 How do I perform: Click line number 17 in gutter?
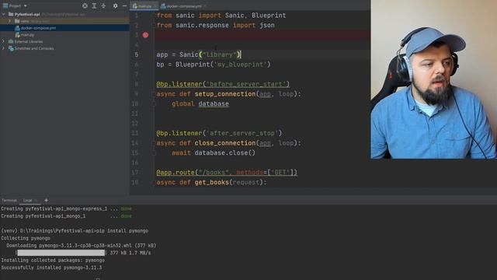134,173
